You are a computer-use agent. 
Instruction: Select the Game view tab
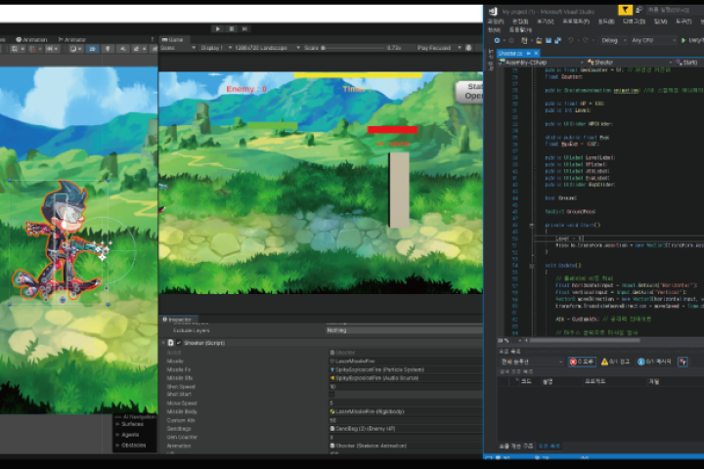(173, 39)
